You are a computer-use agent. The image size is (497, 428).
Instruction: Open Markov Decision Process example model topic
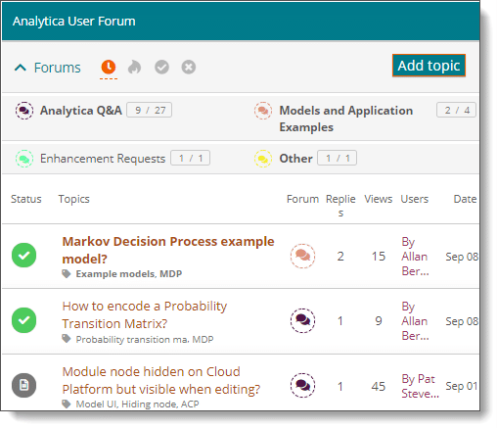tap(168, 250)
